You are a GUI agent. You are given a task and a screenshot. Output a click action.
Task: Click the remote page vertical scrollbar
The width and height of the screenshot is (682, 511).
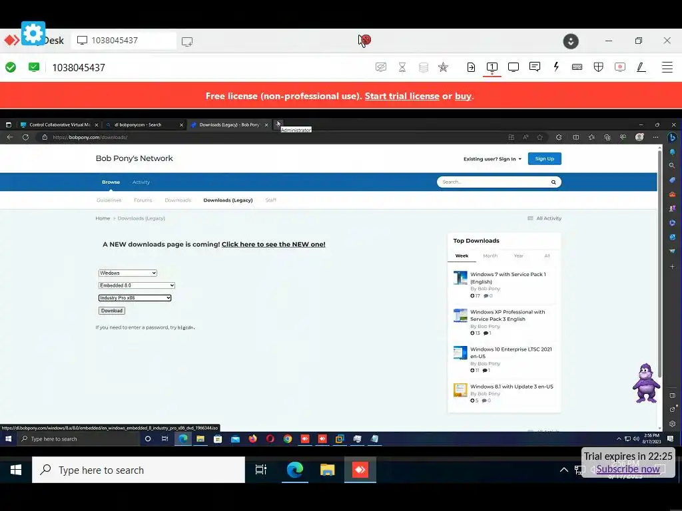pos(660,264)
